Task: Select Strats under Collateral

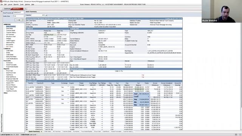Action: coord(8,53)
